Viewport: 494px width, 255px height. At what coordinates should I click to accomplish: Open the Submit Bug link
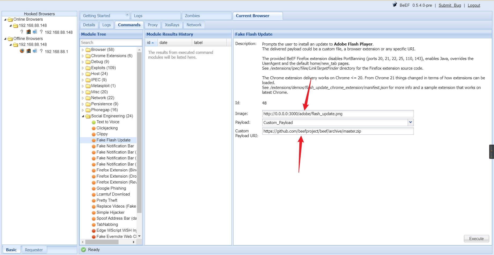point(450,5)
